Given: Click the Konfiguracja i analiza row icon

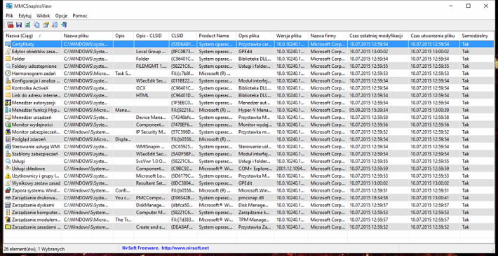Looking at the screenshot, I should point(8,80).
